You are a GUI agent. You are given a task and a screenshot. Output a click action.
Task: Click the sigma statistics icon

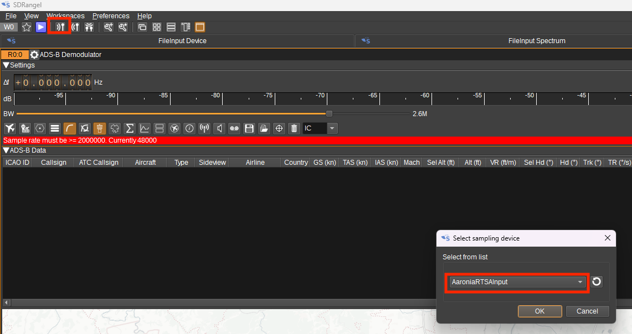point(130,128)
